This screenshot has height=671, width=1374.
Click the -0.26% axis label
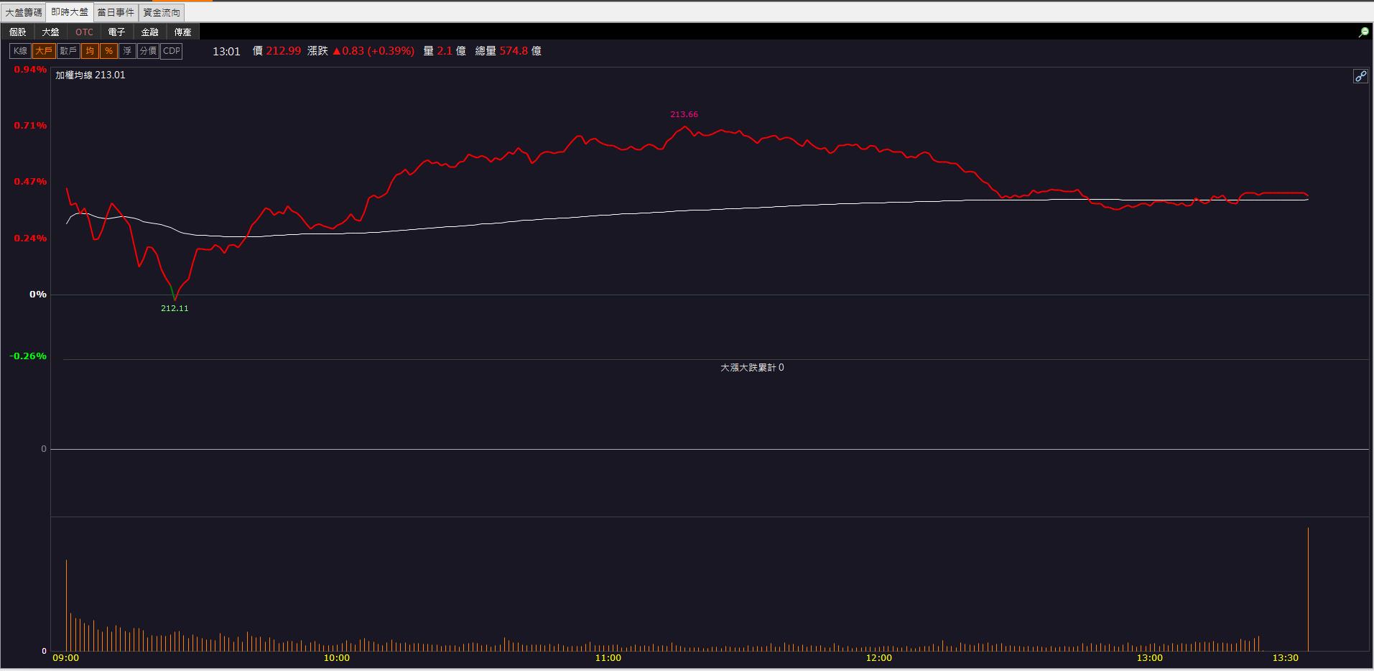[x=28, y=356]
